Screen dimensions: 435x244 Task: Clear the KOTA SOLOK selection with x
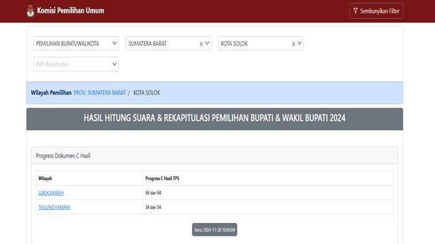(293, 44)
